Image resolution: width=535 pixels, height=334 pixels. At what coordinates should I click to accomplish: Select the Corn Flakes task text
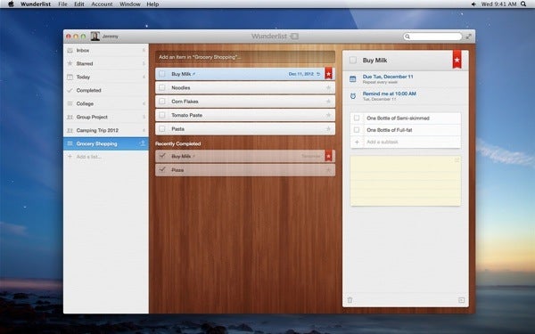coord(185,102)
